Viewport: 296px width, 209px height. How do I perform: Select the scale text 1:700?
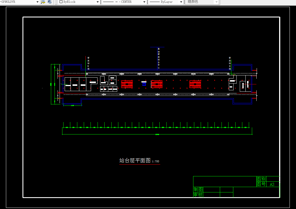pos(155,161)
